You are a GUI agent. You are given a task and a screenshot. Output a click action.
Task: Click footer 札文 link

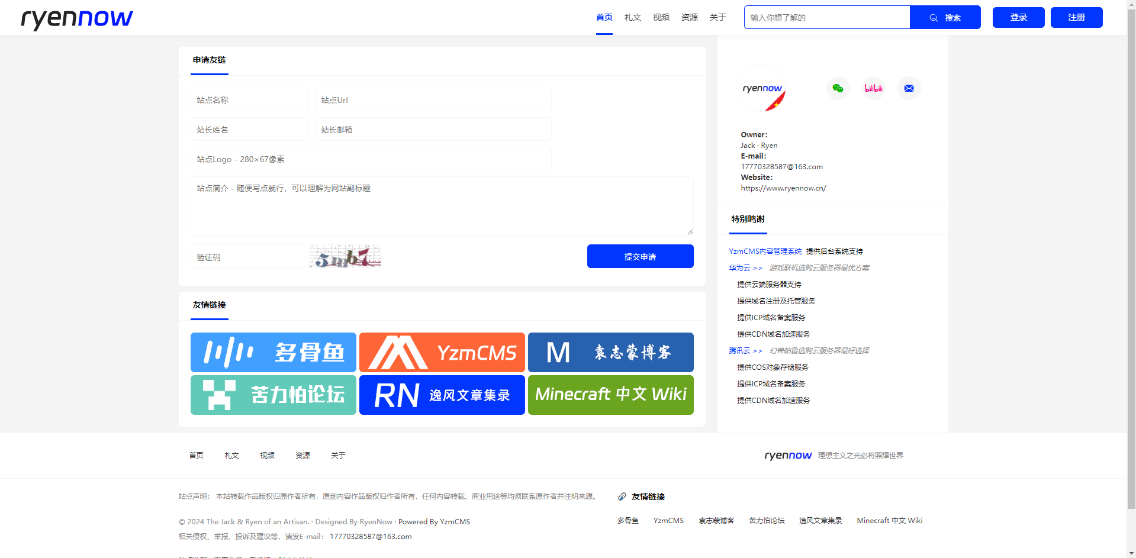[232, 455]
